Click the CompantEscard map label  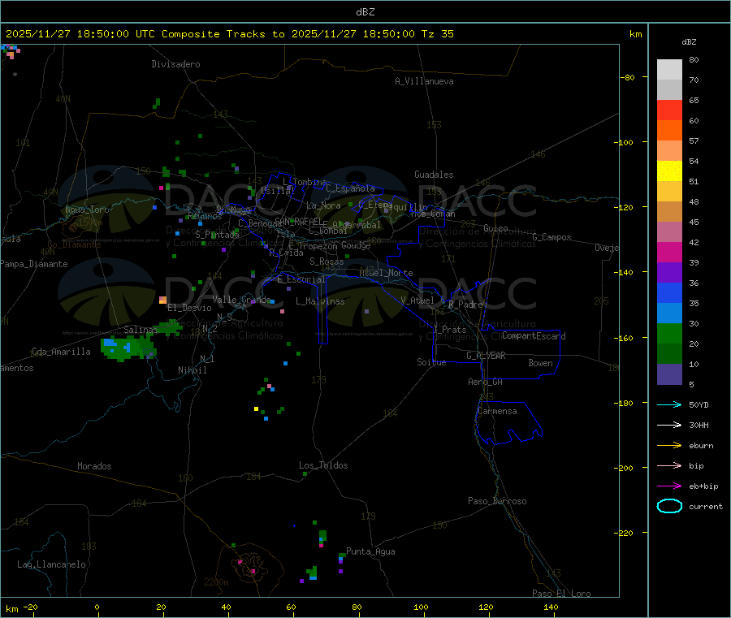point(534,336)
